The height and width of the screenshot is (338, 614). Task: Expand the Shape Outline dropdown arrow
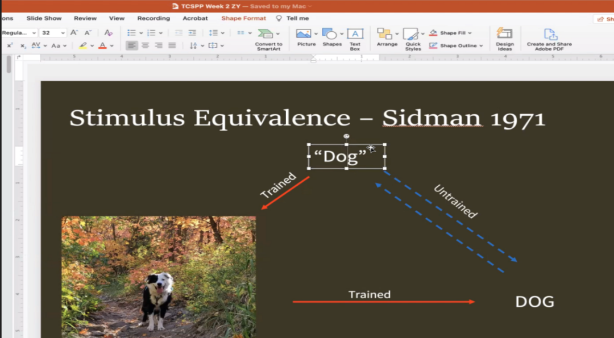tap(481, 46)
